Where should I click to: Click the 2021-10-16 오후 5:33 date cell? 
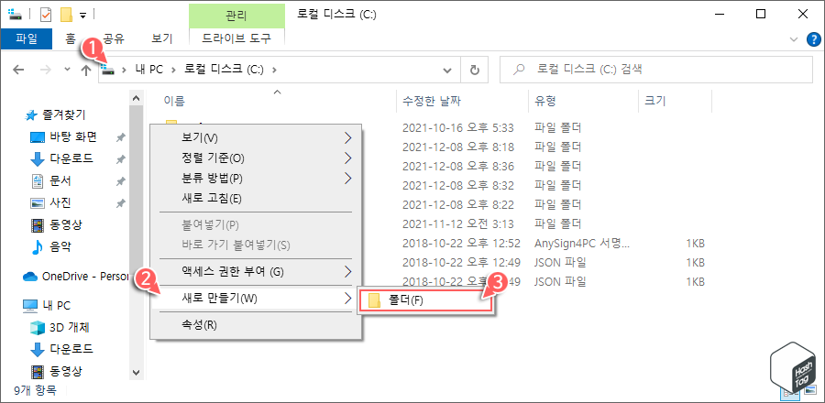[x=457, y=127]
